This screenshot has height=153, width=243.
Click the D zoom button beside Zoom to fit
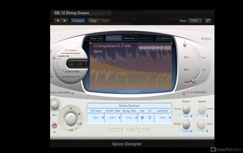[138, 92]
